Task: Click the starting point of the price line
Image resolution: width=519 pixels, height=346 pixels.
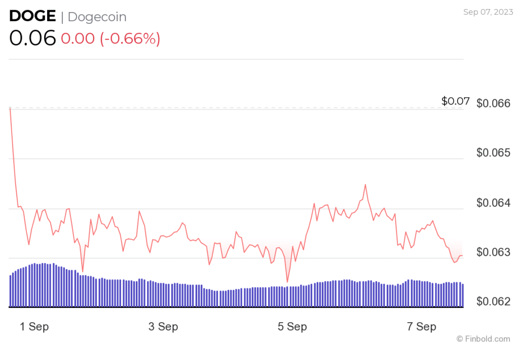Action: (10, 108)
